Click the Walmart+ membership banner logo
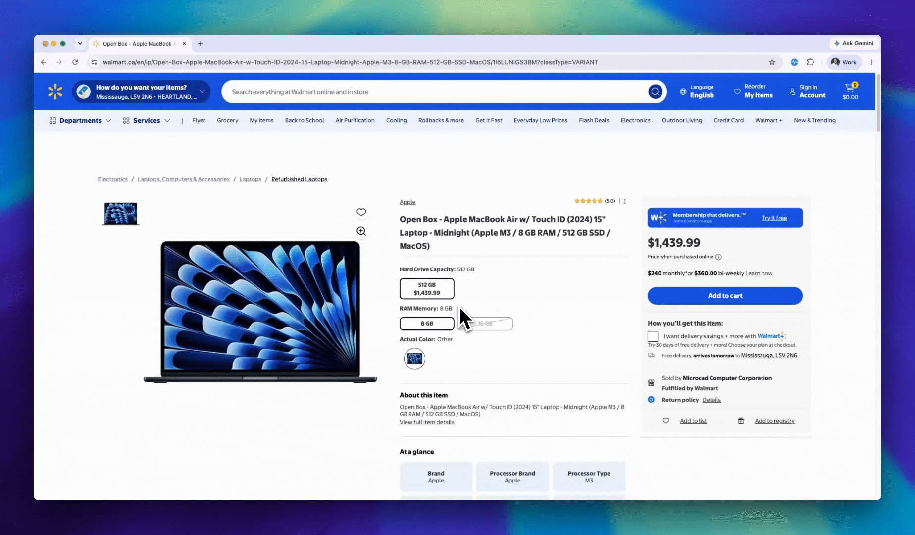 (658, 217)
